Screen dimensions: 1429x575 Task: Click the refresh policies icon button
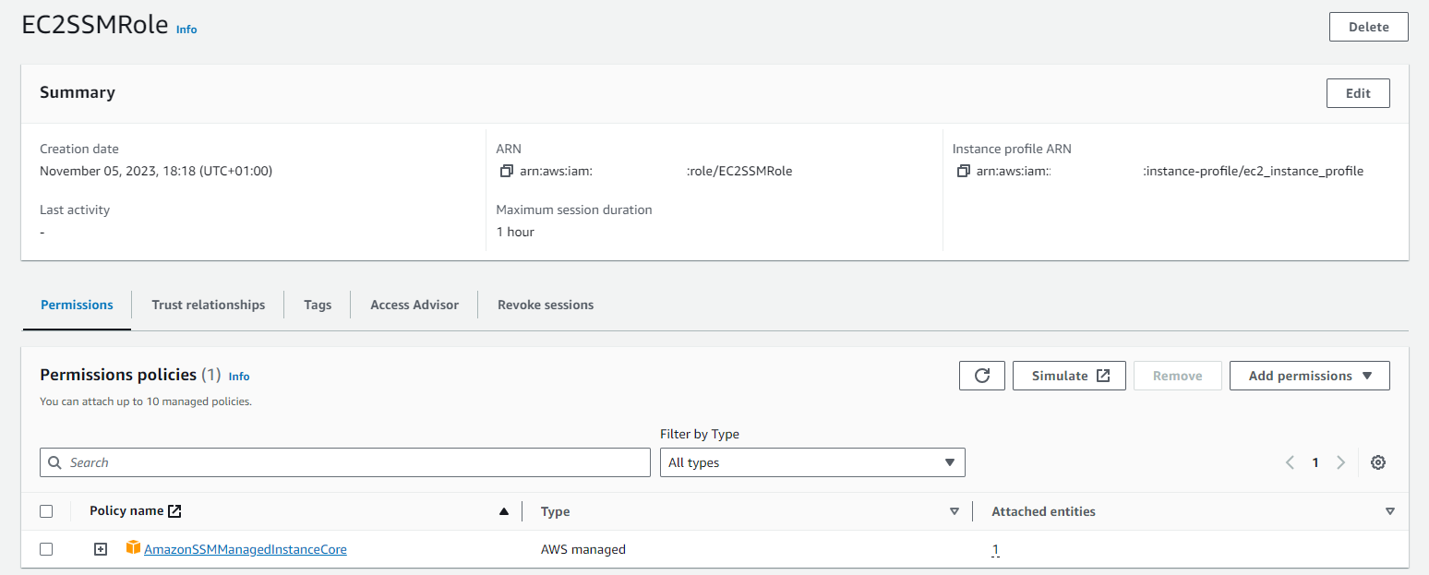[981, 376]
